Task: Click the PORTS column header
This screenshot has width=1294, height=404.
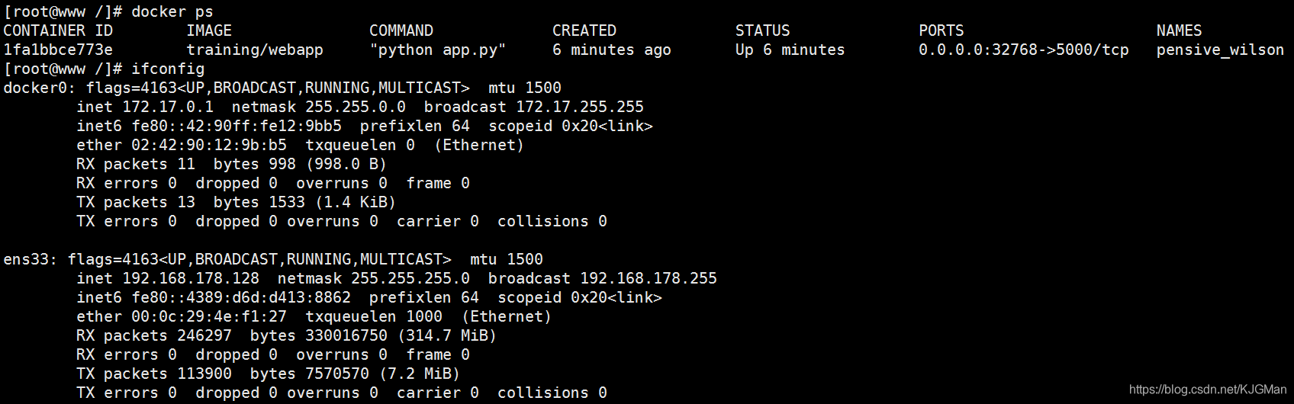Action: pos(942,30)
